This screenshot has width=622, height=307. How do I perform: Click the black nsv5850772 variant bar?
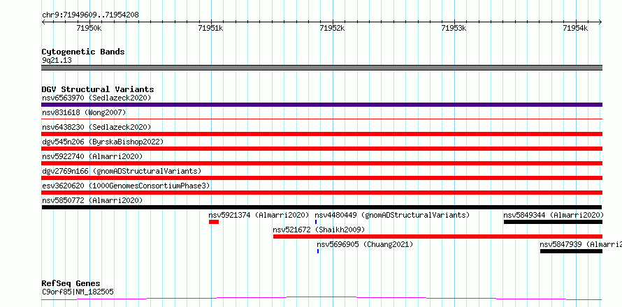(321, 207)
